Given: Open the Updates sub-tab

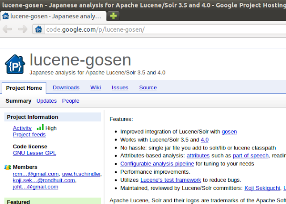Looking at the screenshot, I should [x=46, y=101].
